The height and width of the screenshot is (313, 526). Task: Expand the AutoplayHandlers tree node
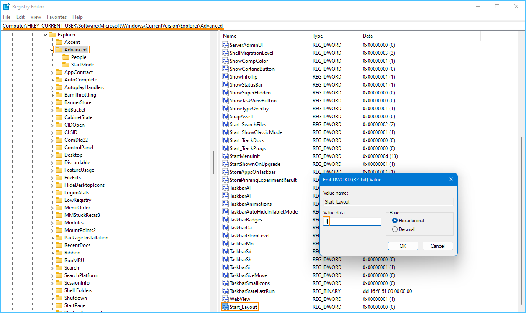(52, 87)
